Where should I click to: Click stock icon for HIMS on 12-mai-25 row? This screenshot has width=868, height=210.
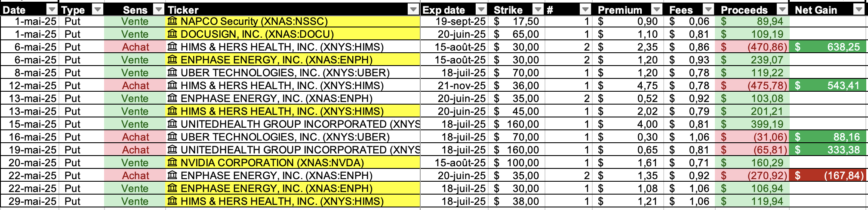click(172, 85)
